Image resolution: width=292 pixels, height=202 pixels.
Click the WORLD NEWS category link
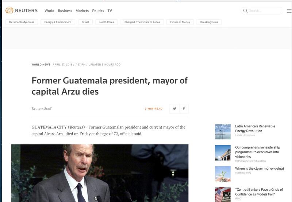click(41, 65)
